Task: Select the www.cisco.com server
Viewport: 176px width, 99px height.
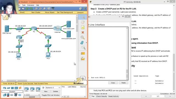Action: coord(68,24)
